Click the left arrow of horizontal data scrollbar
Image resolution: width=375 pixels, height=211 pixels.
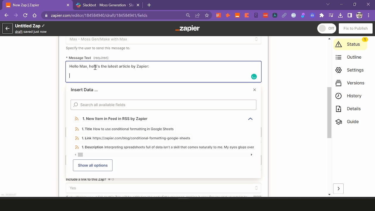point(76,155)
